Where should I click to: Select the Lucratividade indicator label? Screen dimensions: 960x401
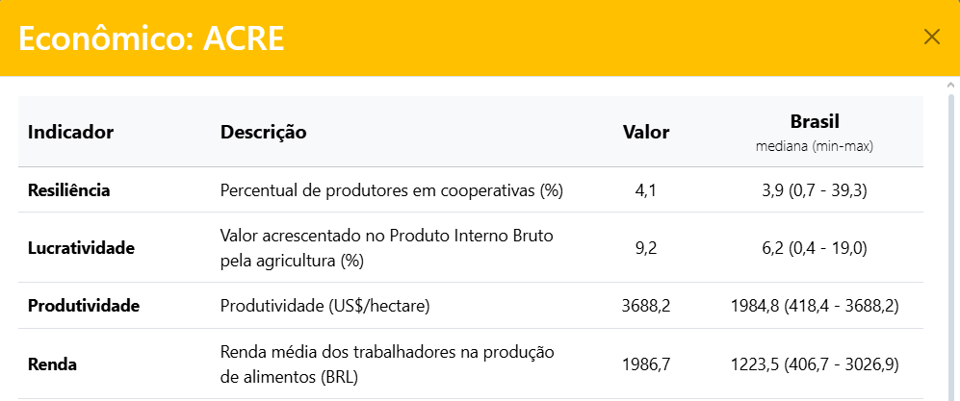pyautogui.click(x=82, y=248)
